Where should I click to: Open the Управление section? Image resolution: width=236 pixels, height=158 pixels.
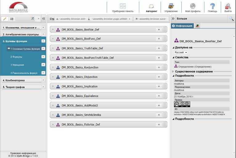[171, 8]
